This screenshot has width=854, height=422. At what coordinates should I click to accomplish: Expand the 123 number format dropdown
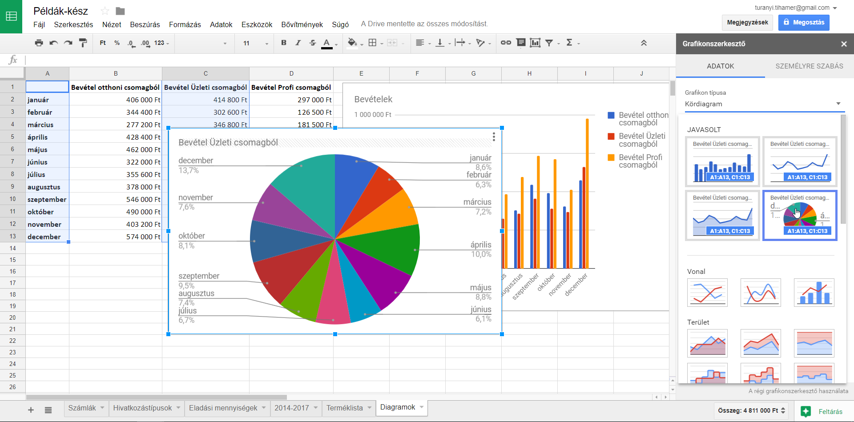161,43
